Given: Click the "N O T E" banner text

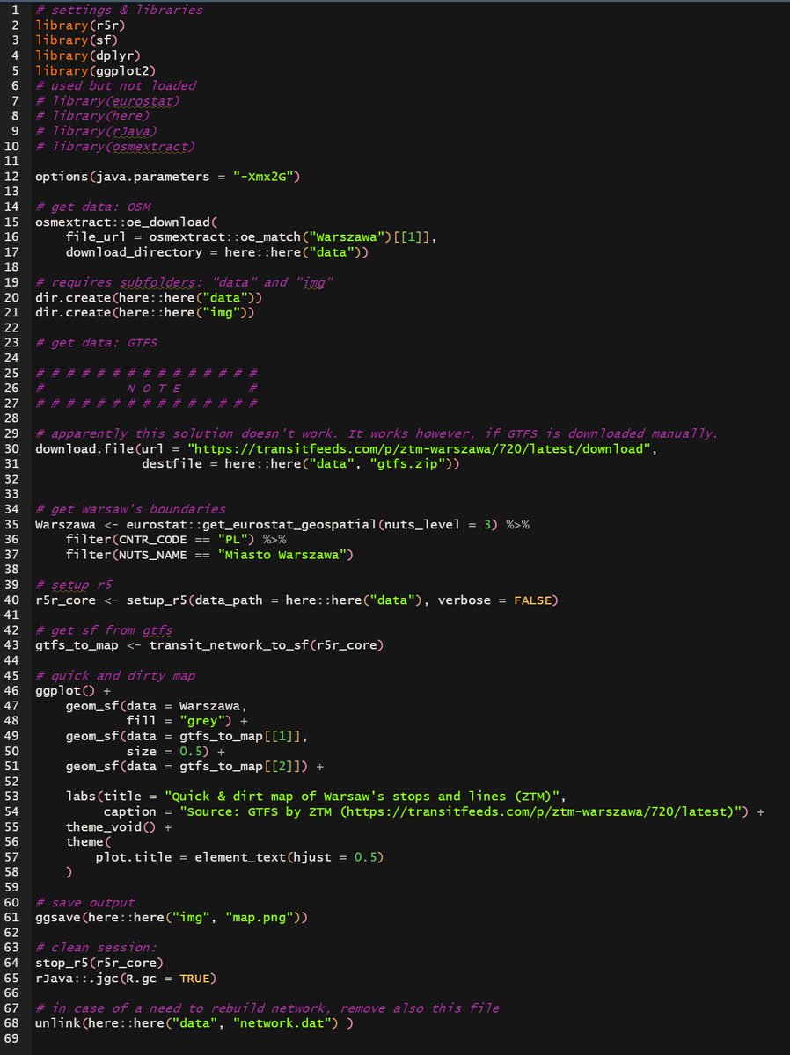Looking at the screenshot, I should [x=153, y=389].
